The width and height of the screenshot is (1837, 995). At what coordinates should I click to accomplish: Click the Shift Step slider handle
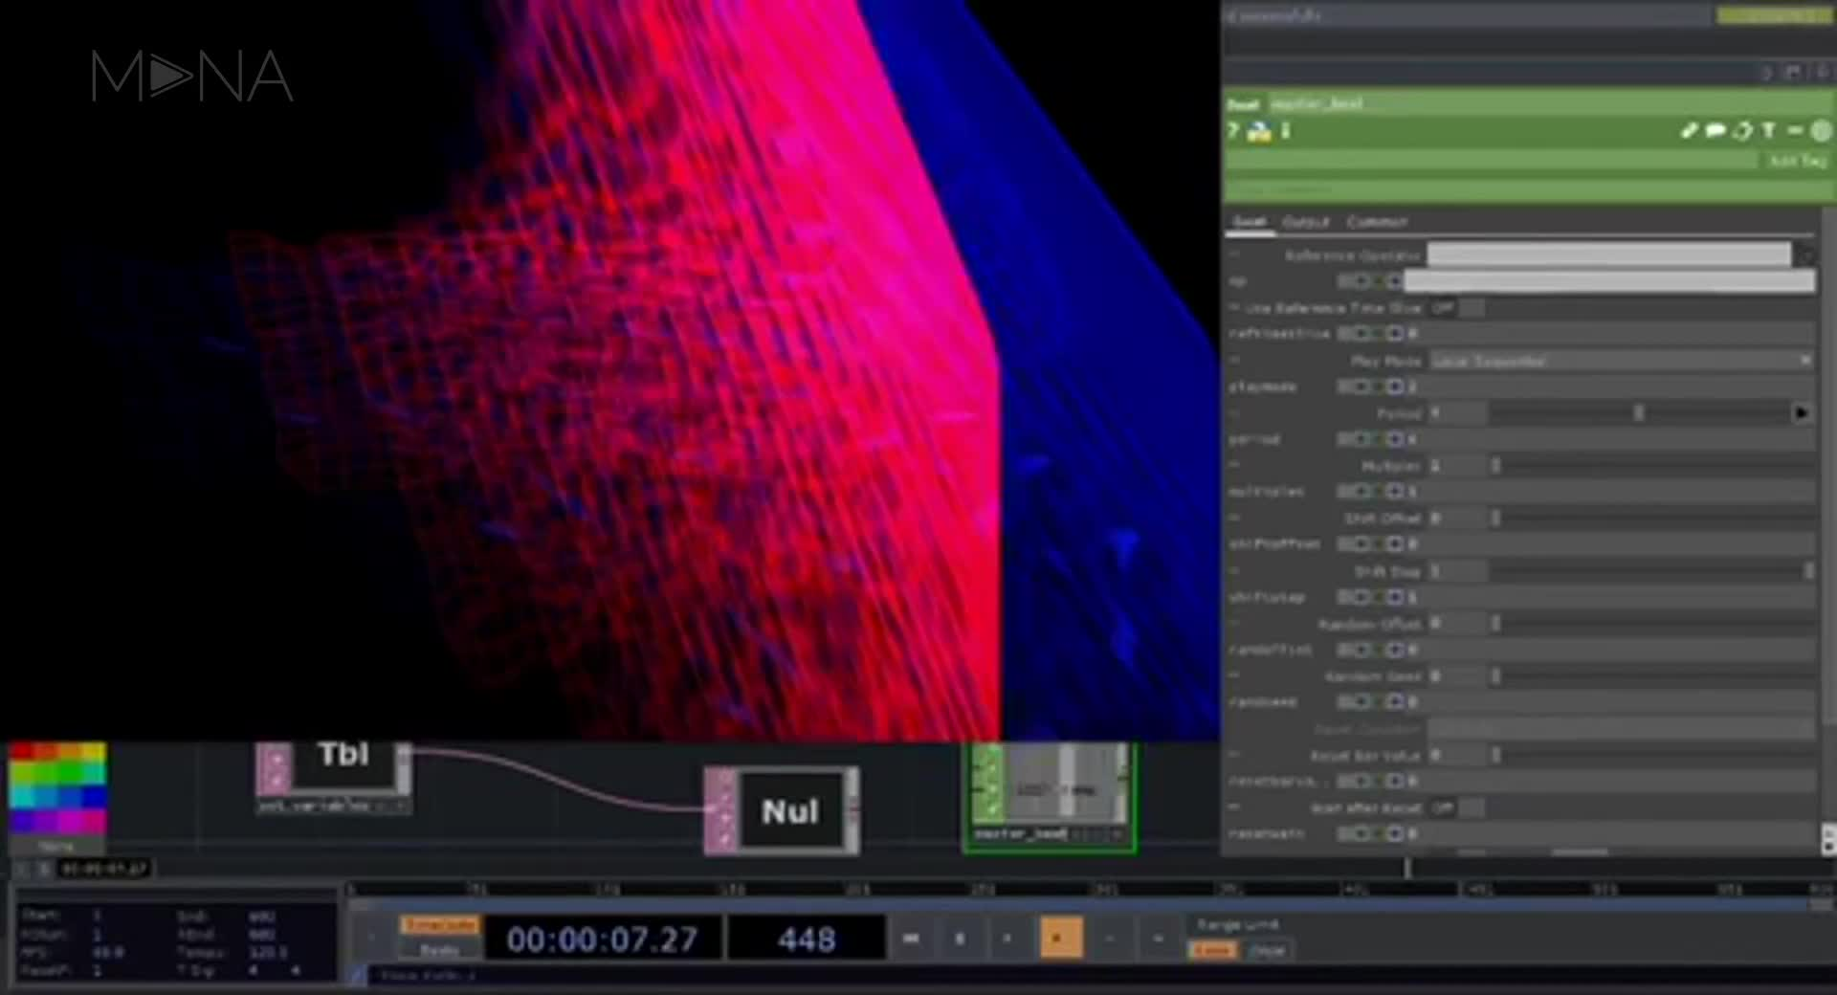[x=1808, y=570]
